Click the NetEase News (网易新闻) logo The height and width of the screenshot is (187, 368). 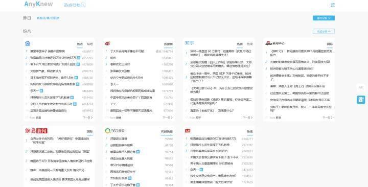pos(36,131)
